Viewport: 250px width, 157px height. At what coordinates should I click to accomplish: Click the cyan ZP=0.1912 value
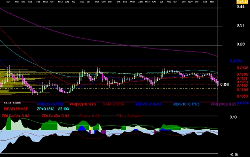pyautogui.click(x=46, y=109)
